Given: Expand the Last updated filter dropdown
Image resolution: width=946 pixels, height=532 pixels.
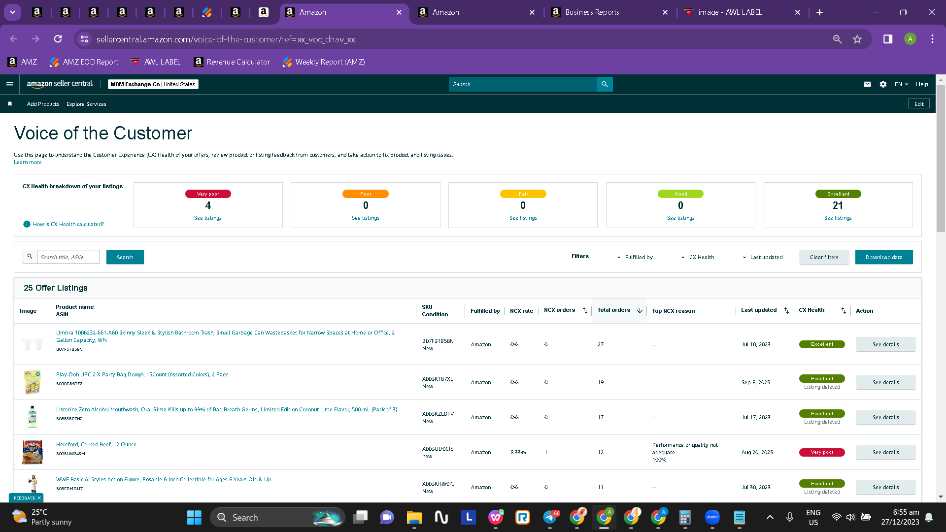Looking at the screenshot, I should pos(762,257).
